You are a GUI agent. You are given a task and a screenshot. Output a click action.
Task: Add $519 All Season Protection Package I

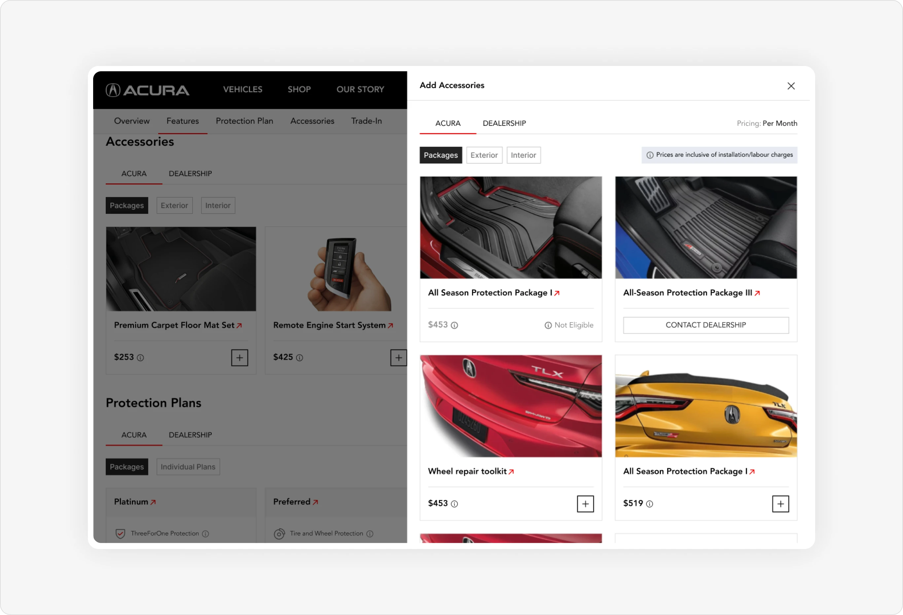(x=780, y=504)
